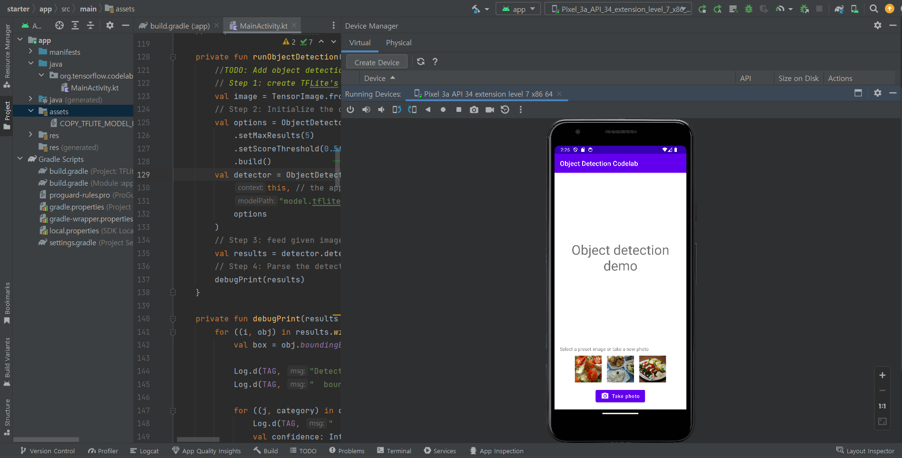Collapse the app module tree node
This screenshot has width=902, height=458.
pos(20,40)
